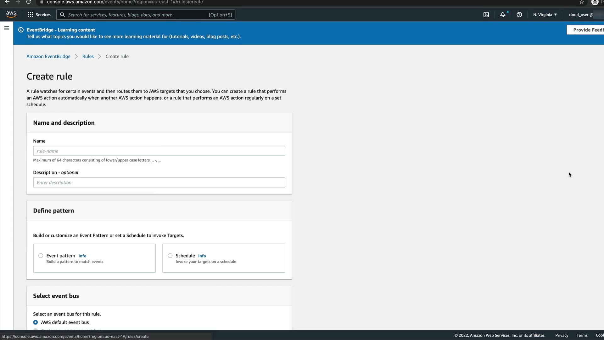Click the rule Name input field
This screenshot has width=604, height=340.
pos(159,151)
